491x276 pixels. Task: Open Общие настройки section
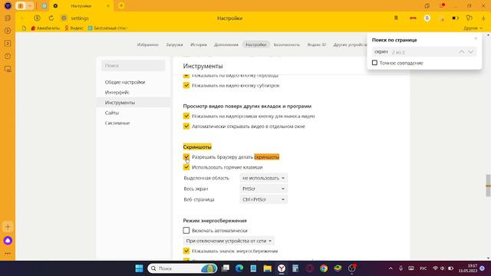point(125,82)
